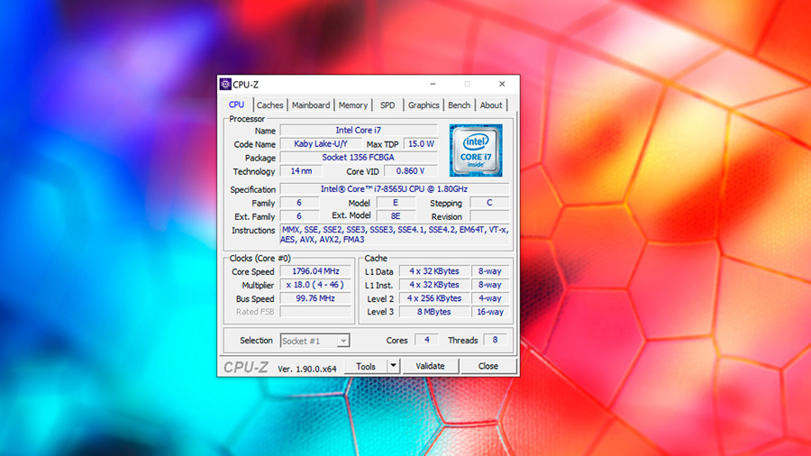The width and height of the screenshot is (811, 456).
Task: Click the 14 nm technology value
Action: pos(301,170)
